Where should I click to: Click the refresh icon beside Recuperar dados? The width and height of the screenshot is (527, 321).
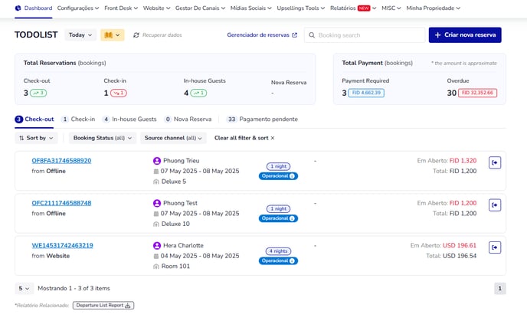point(136,35)
